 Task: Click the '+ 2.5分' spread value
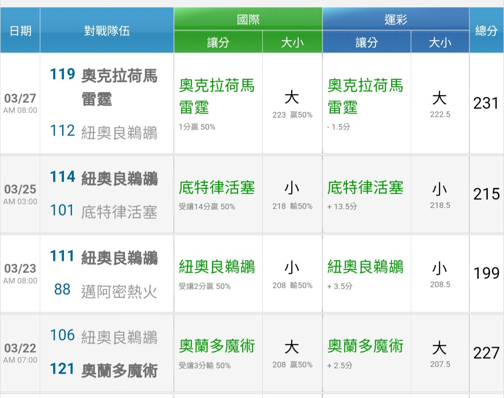pyautogui.click(x=340, y=365)
